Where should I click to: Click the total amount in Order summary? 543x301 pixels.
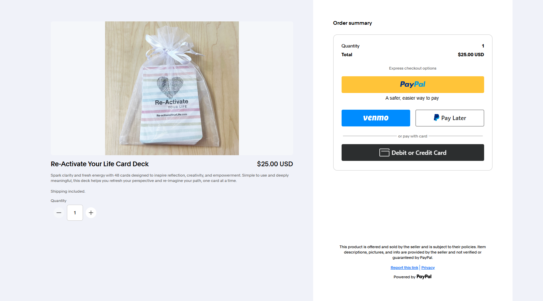(x=471, y=55)
